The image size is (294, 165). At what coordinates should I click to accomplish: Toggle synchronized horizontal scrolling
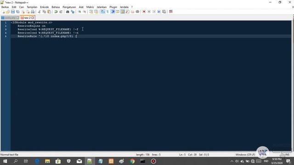coord(96,12)
